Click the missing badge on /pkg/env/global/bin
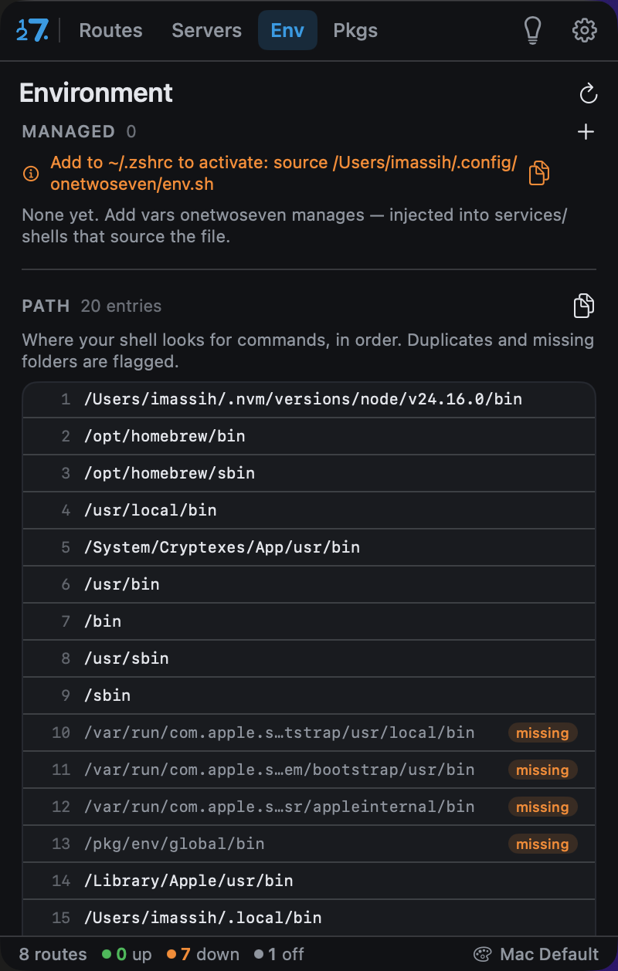 542,844
